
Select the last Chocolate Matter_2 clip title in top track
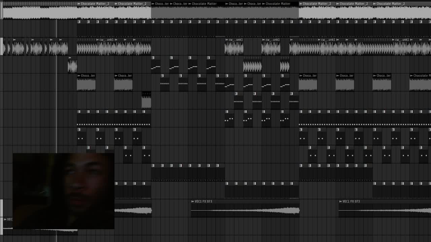(391, 4)
